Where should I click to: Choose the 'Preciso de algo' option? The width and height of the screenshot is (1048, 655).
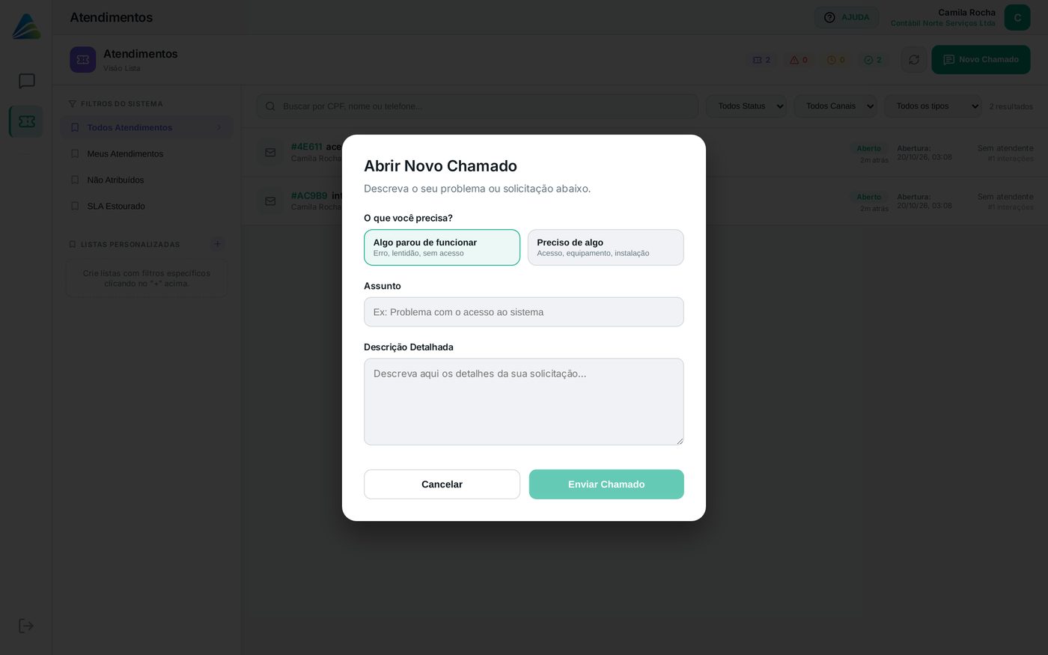[x=606, y=247]
